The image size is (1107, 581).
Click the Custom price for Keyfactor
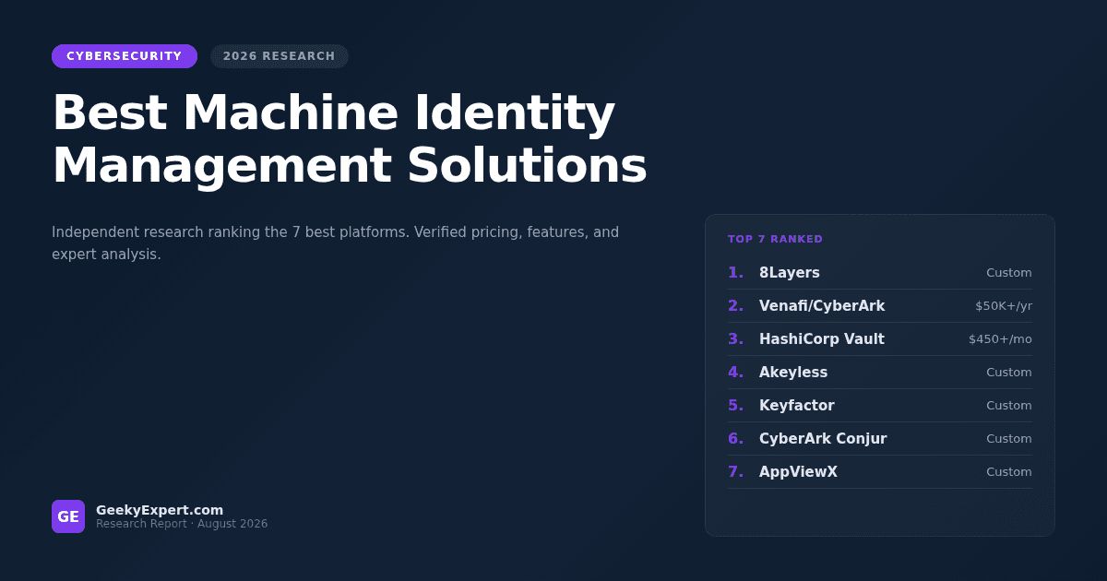(1009, 406)
